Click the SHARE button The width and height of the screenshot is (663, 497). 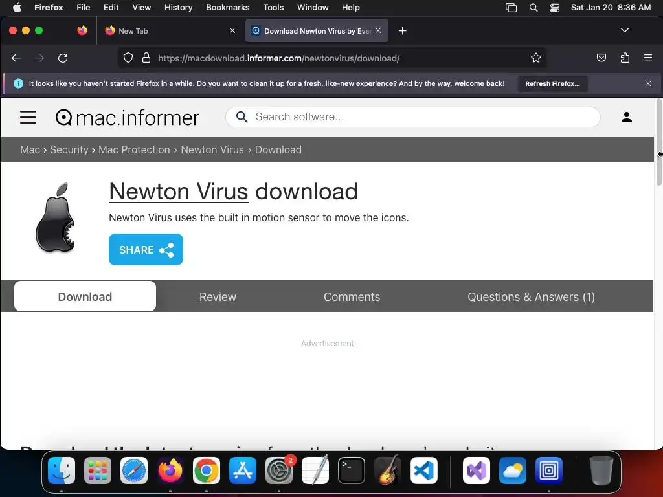[146, 249]
